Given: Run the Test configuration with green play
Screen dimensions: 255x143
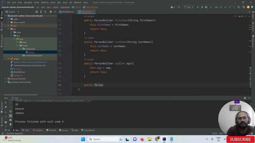Looking at the screenshot, I should coord(198,7).
